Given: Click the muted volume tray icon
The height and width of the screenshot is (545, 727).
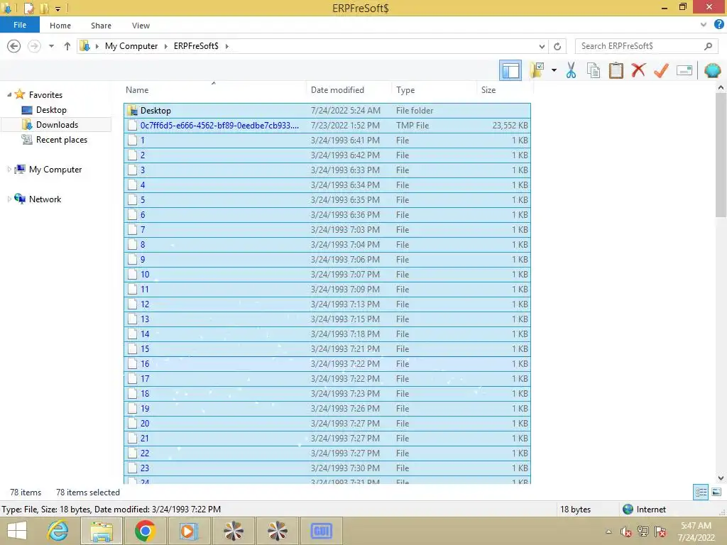Looking at the screenshot, I should [x=626, y=532].
